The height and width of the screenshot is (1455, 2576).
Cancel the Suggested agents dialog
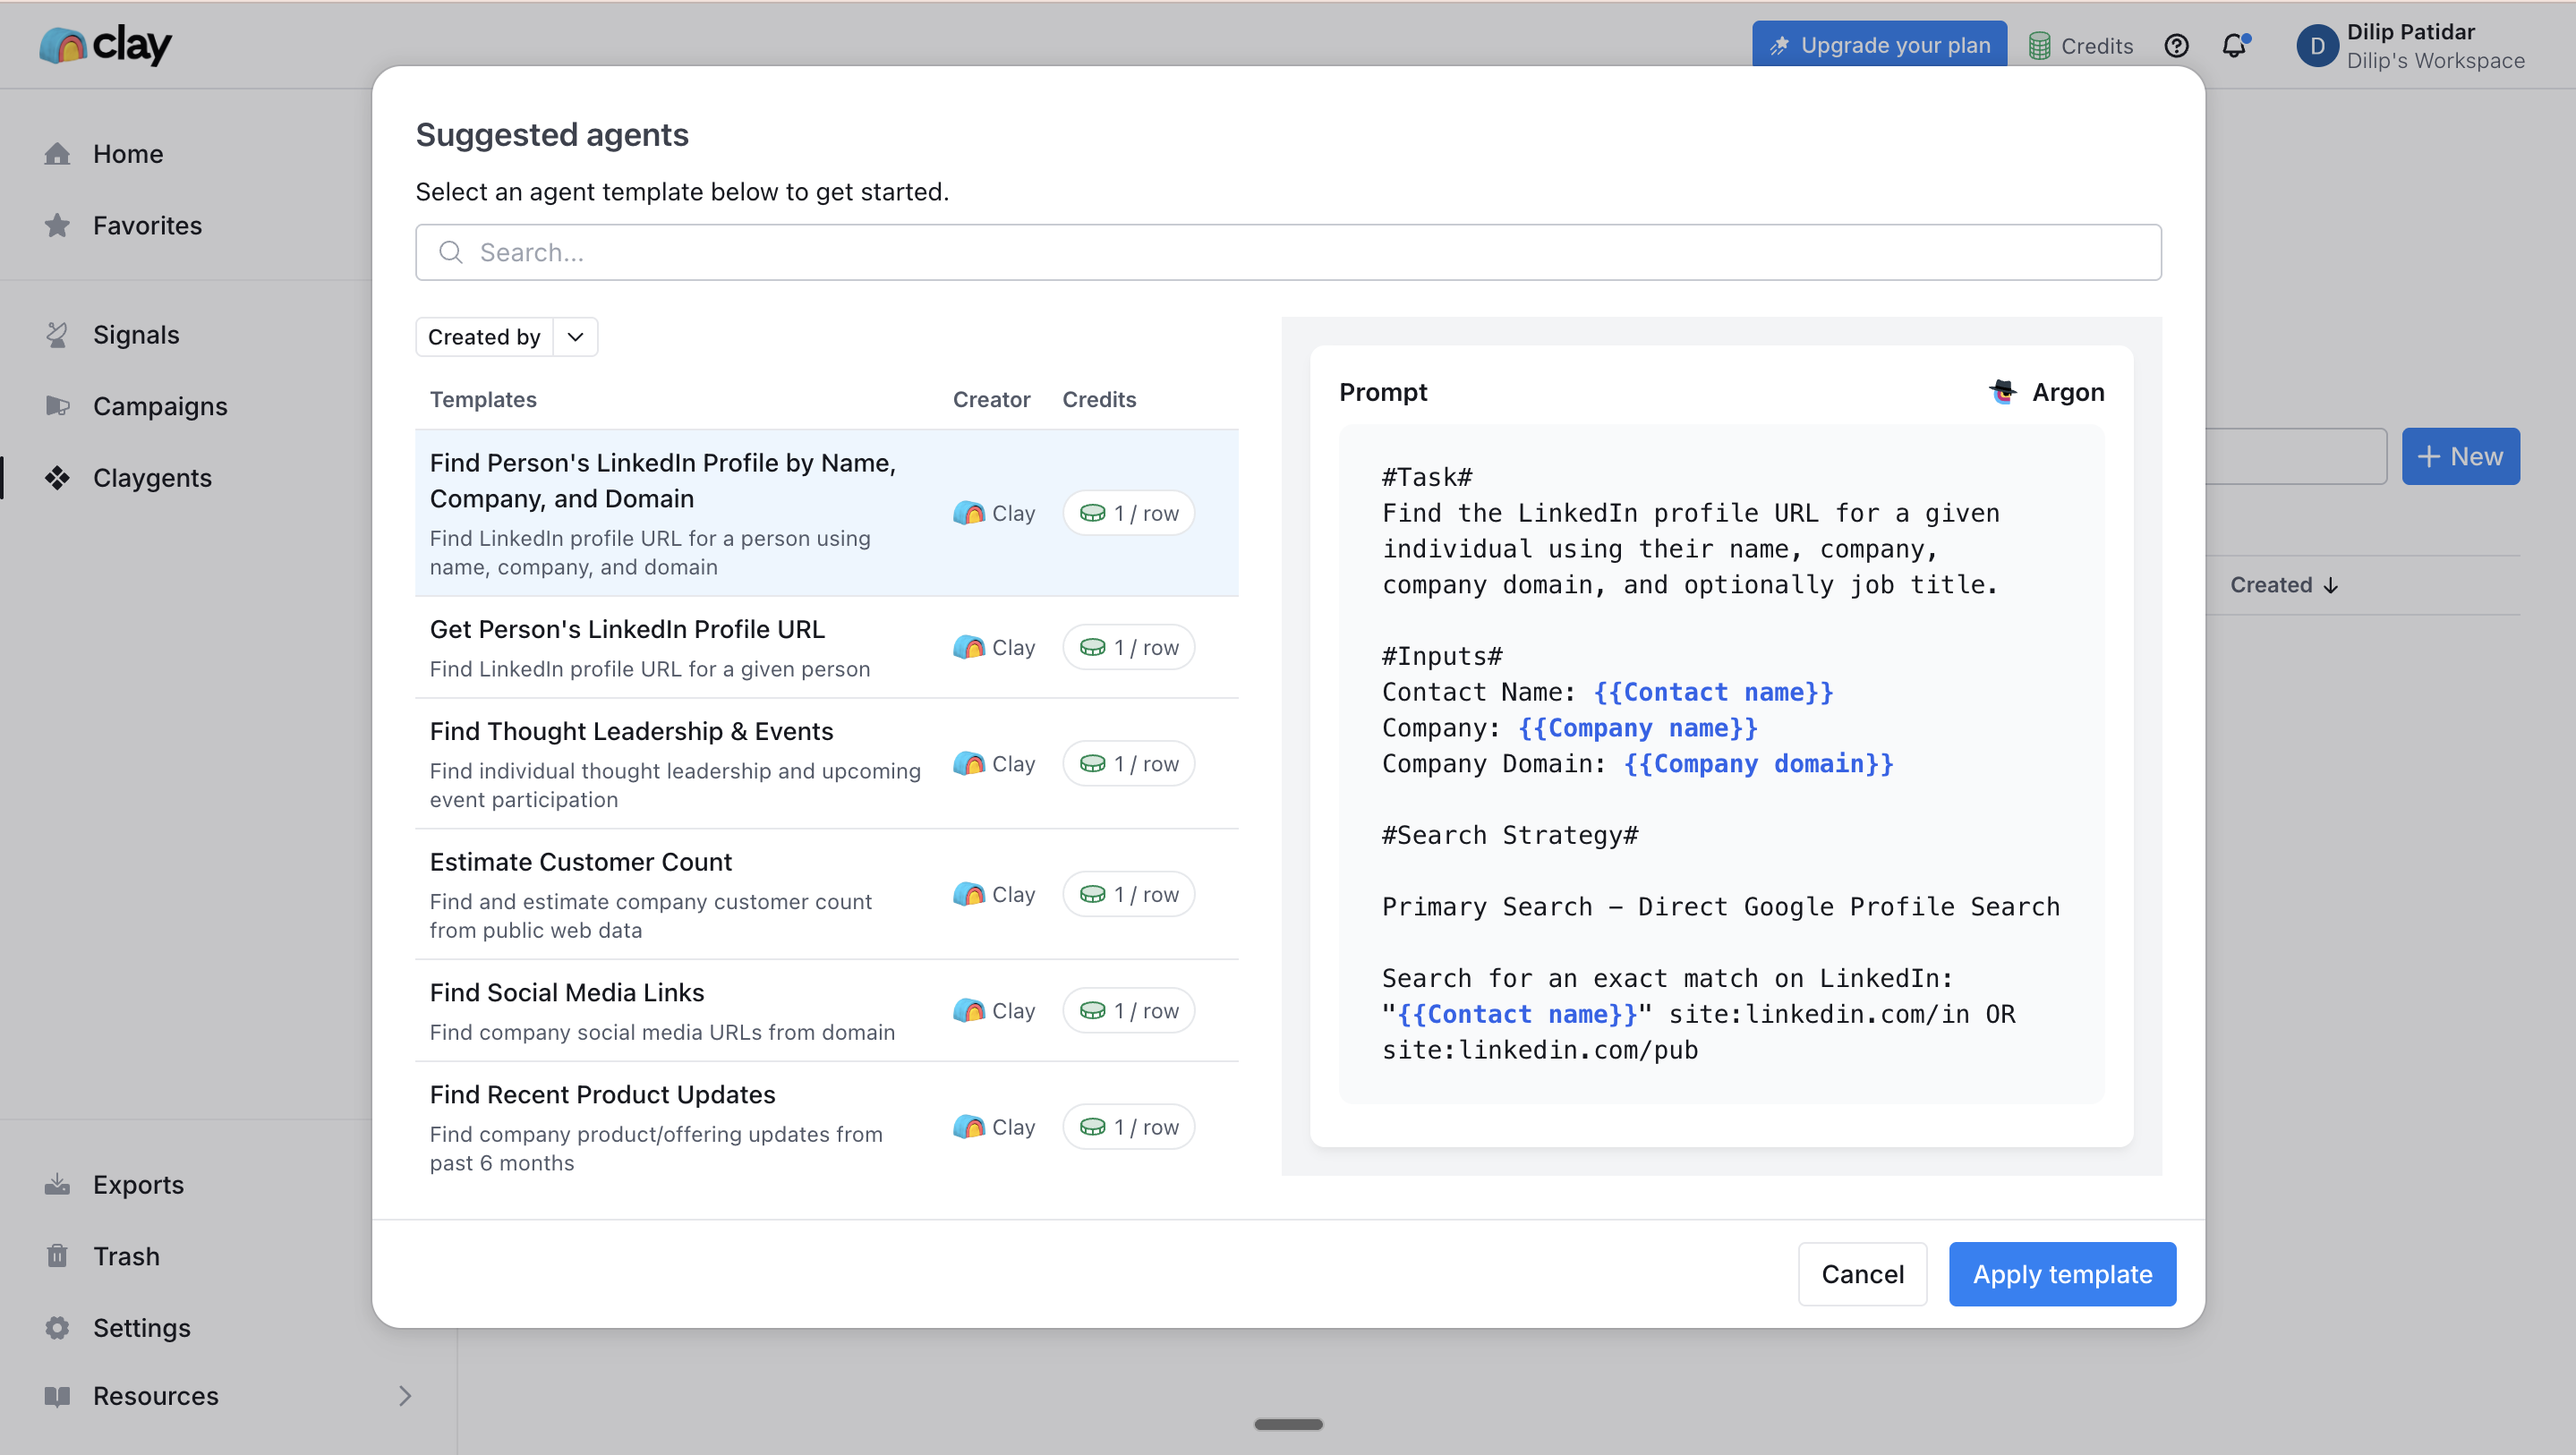click(x=1862, y=1274)
